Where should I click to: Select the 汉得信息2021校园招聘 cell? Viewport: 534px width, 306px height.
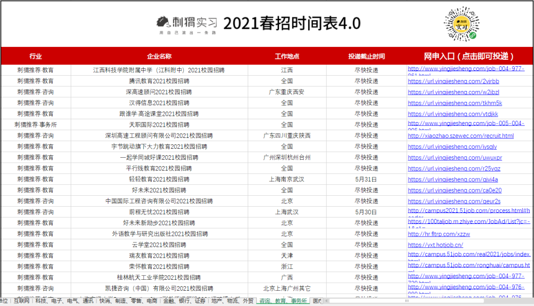click(x=159, y=103)
